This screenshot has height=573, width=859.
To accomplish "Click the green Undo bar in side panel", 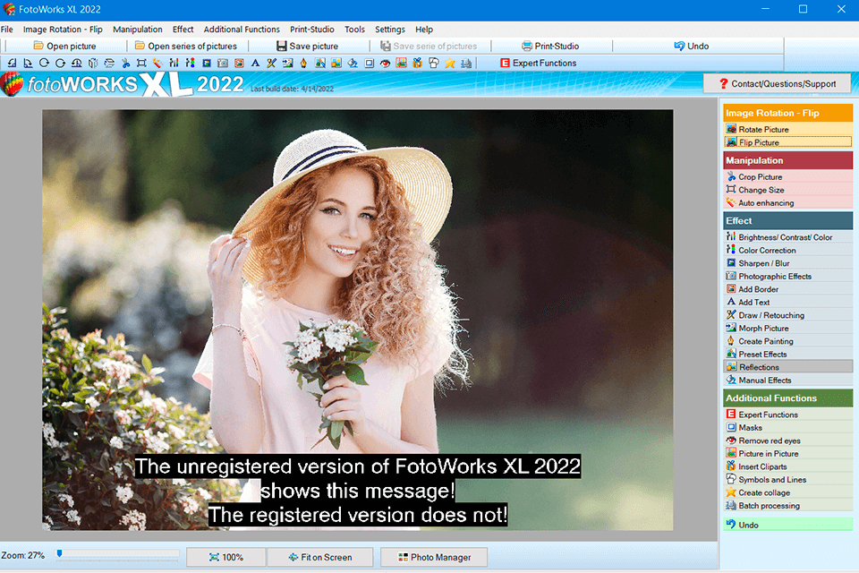I will click(787, 525).
